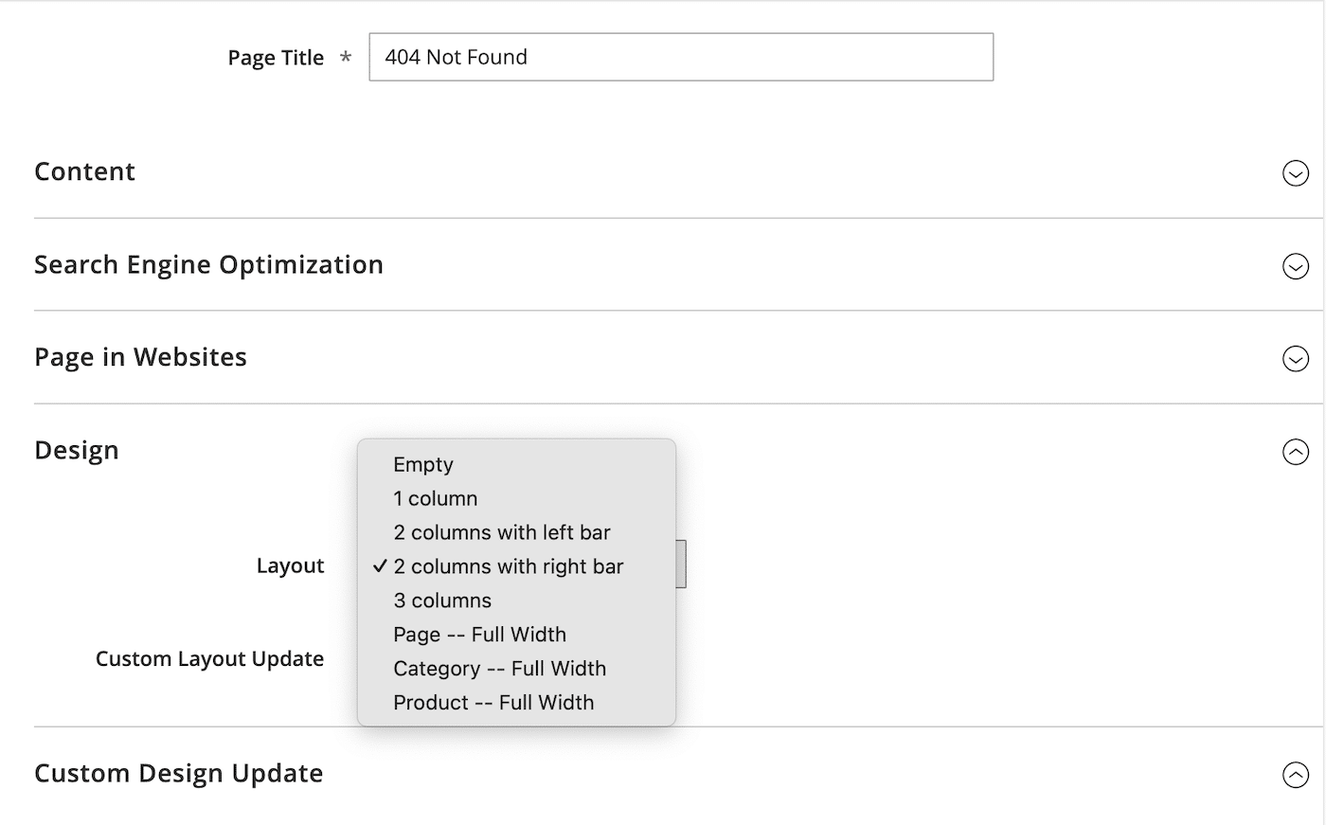Click the Design section header
This screenshot has height=825, width=1326.
click(76, 450)
